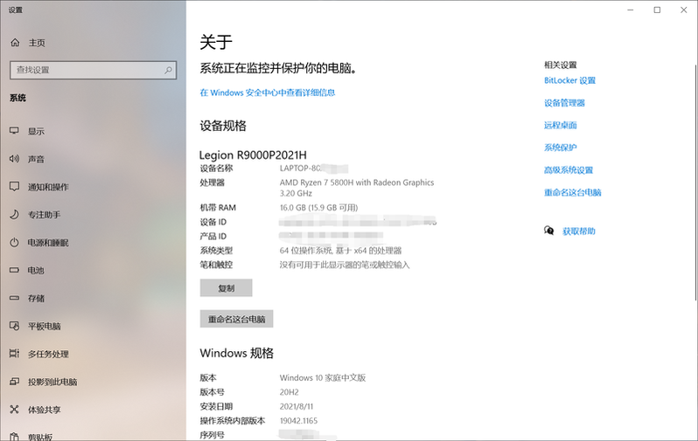Open Storage (存储) drive icon
The image size is (698, 441).
click(x=14, y=299)
